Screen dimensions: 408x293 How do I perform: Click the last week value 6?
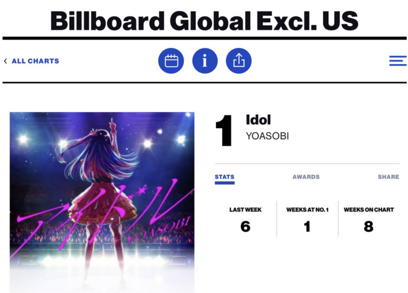click(246, 226)
